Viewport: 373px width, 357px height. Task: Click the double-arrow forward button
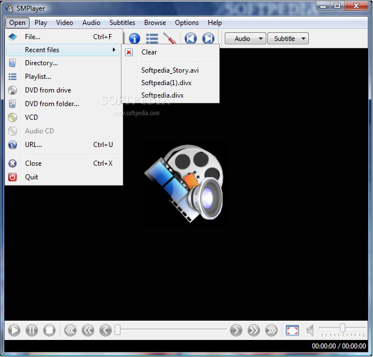pyautogui.click(x=254, y=330)
